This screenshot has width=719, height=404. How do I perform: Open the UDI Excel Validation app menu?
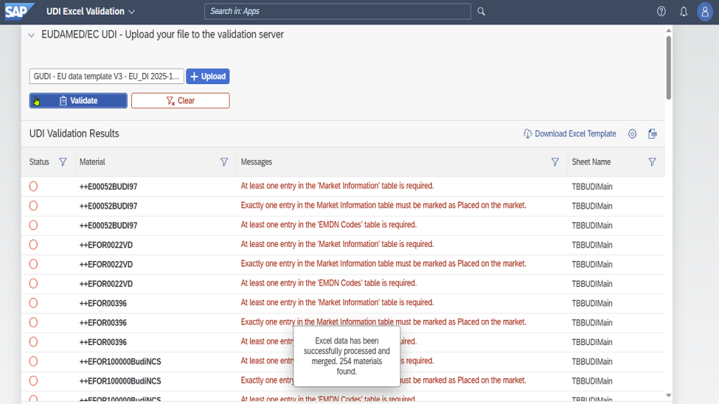tap(91, 11)
